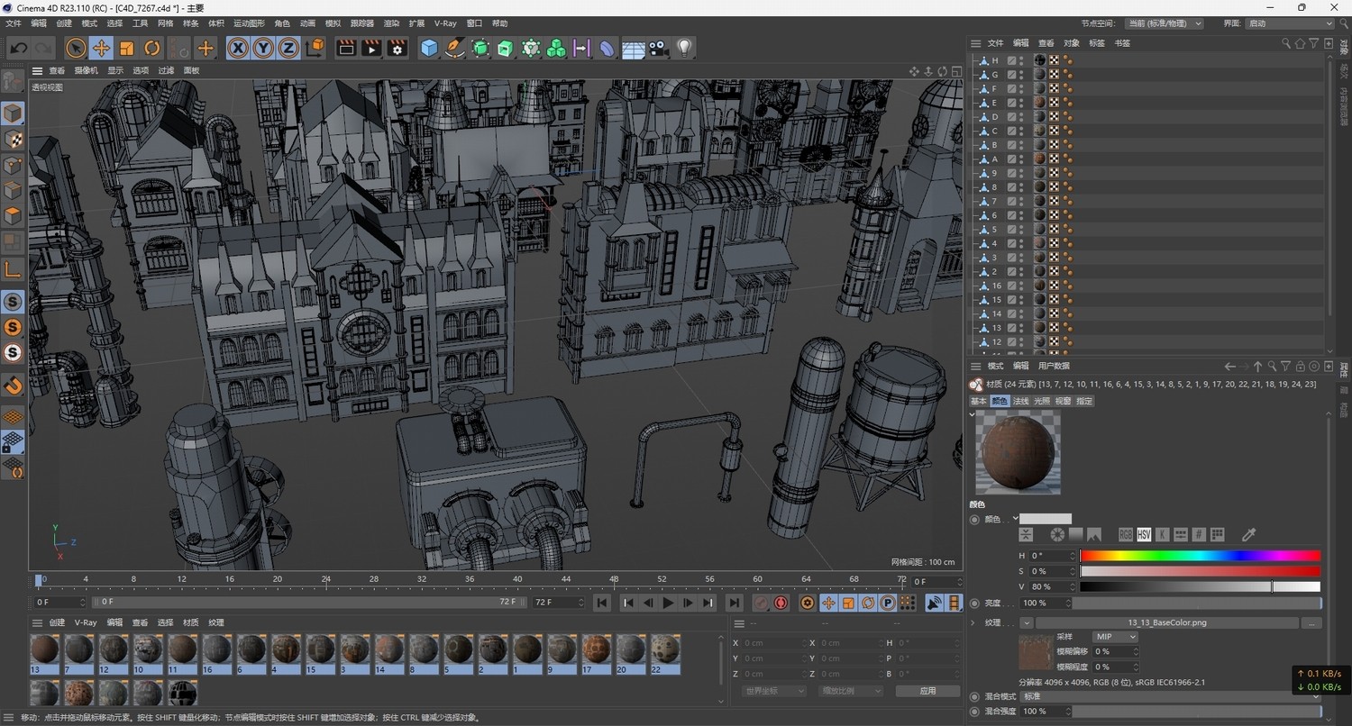The height and width of the screenshot is (726, 1352).
Task: Click the light bulb Light icon
Action: tap(684, 49)
